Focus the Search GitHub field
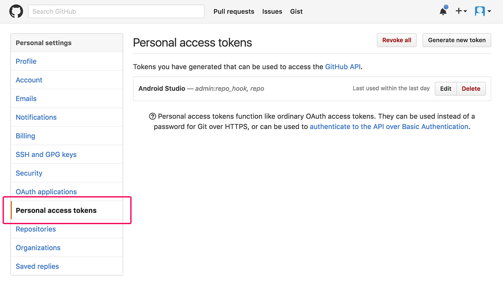This screenshot has height=282, width=503. coord(116,11)
